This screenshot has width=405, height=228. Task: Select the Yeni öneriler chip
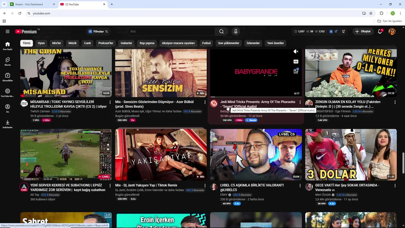coord(276,43)
